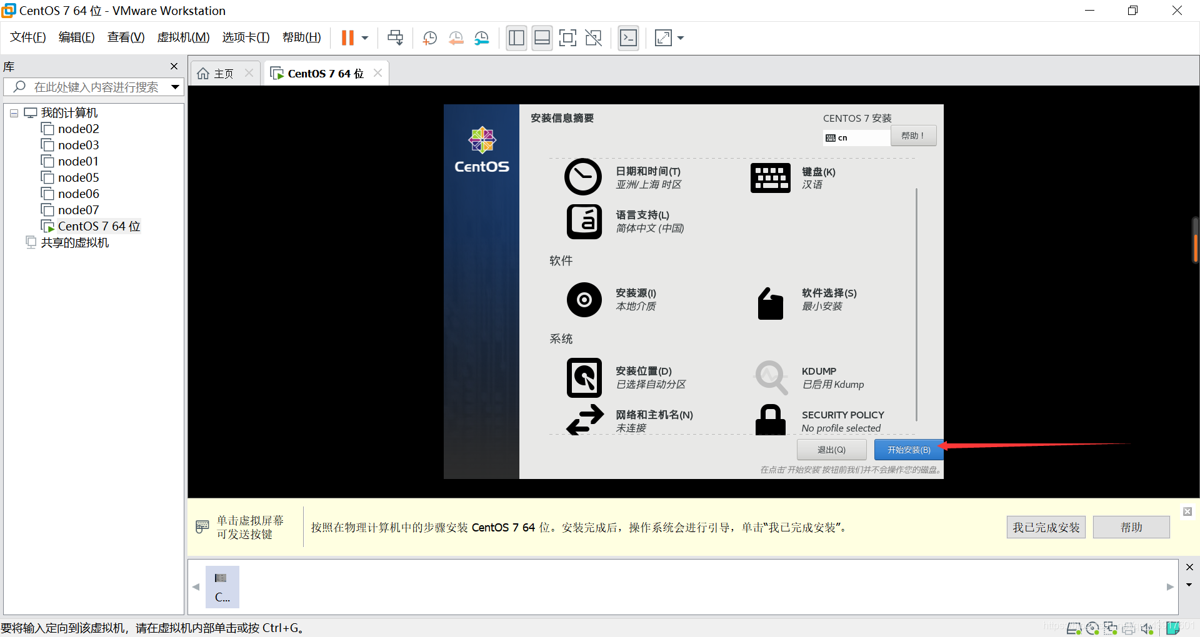The height and width of the screenshot is (637, 1200).
Task: Open 安装位置 via the hard disk icon
Action: [x=584, y=378]
